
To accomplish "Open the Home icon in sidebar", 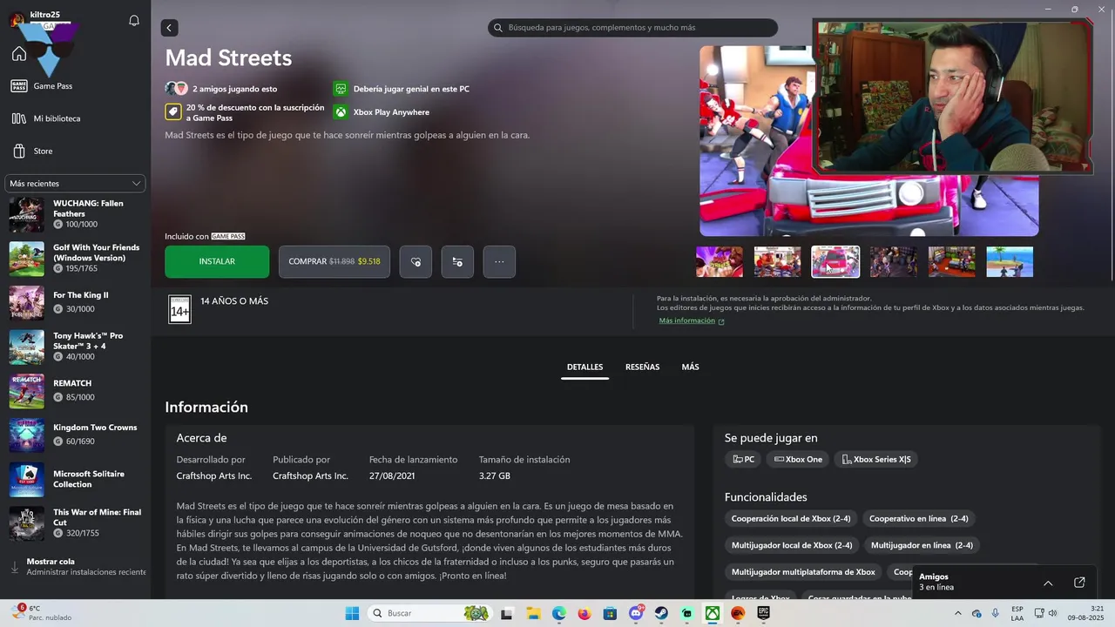I will click(x=19, y=54).
